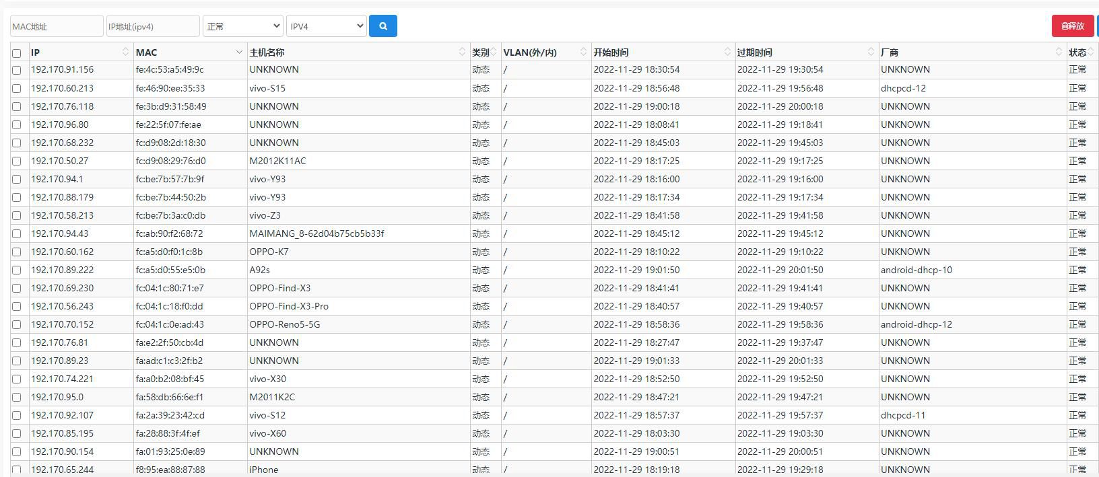Select the checkbox for 192.170.94.43
Viewport: 1099px width, 477px height.
pos(17,234)
